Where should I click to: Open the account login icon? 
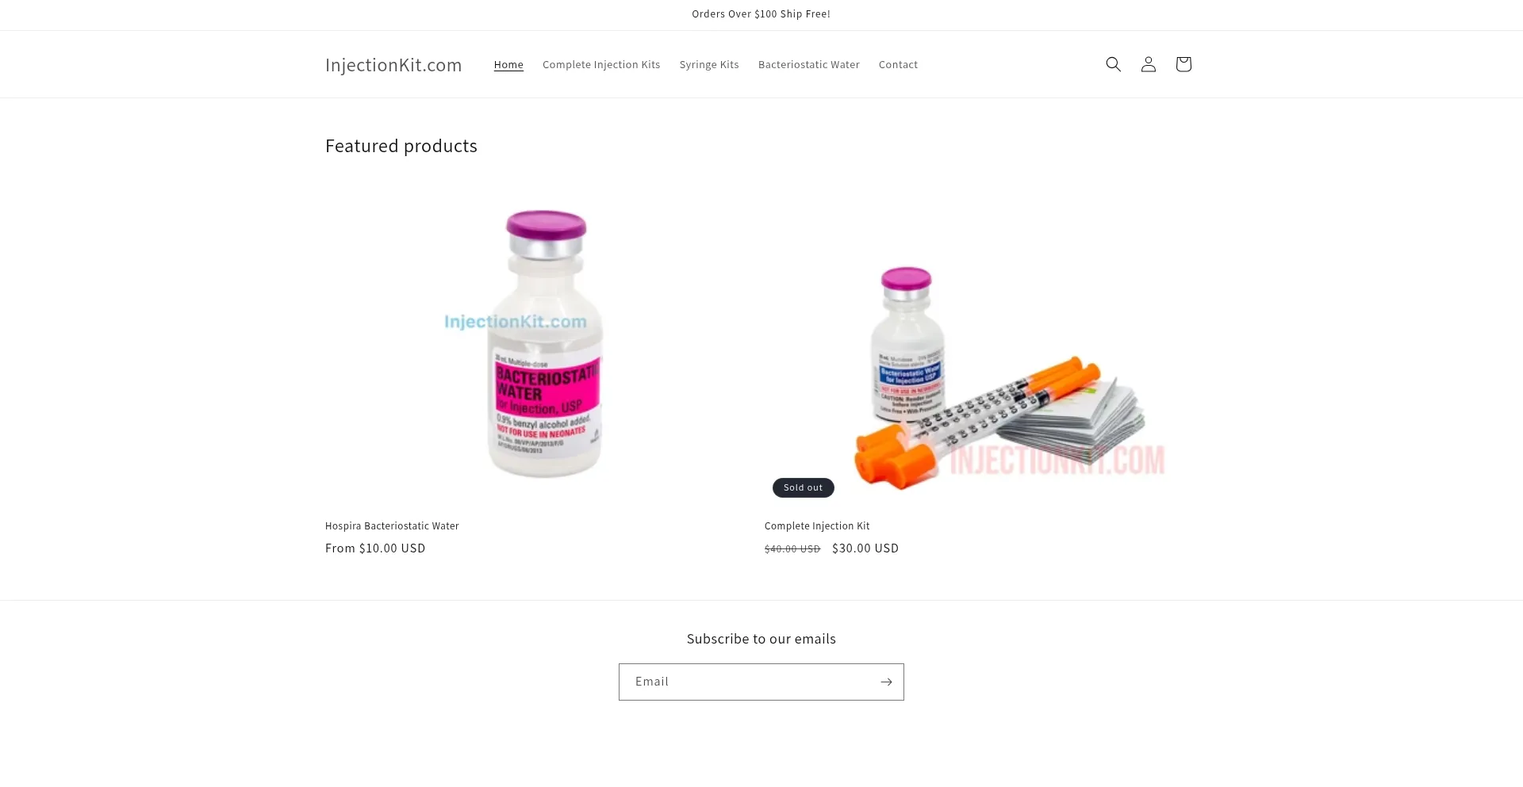tap(1148, 64)
